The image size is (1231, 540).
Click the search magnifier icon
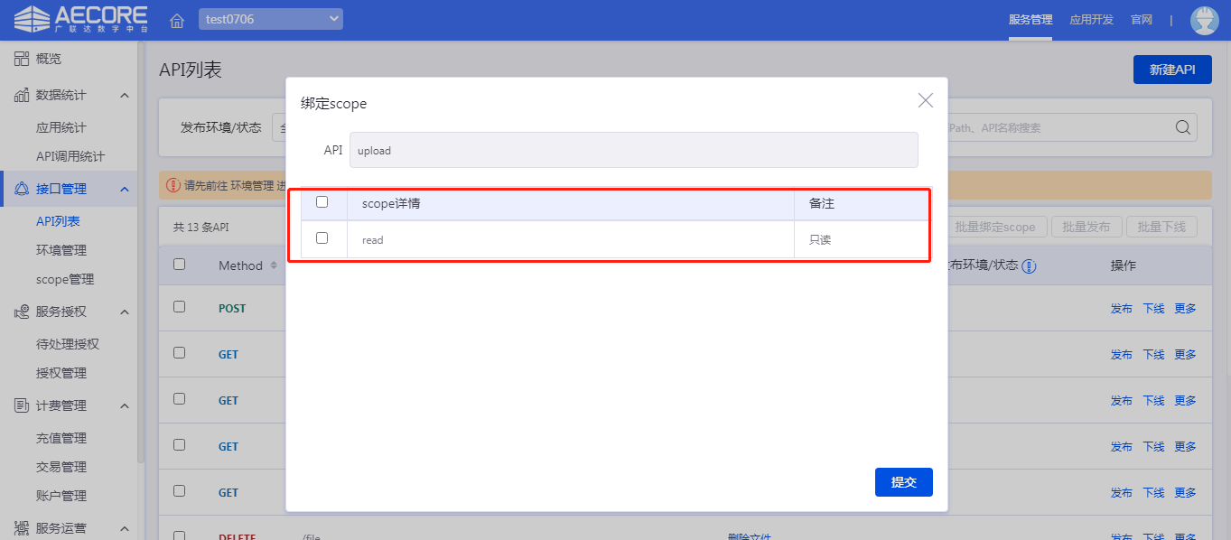[1182, 127]
